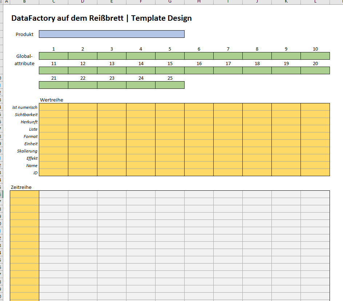Click the 'Produkt' label cell
343x301 pixels.
[24, 34]
